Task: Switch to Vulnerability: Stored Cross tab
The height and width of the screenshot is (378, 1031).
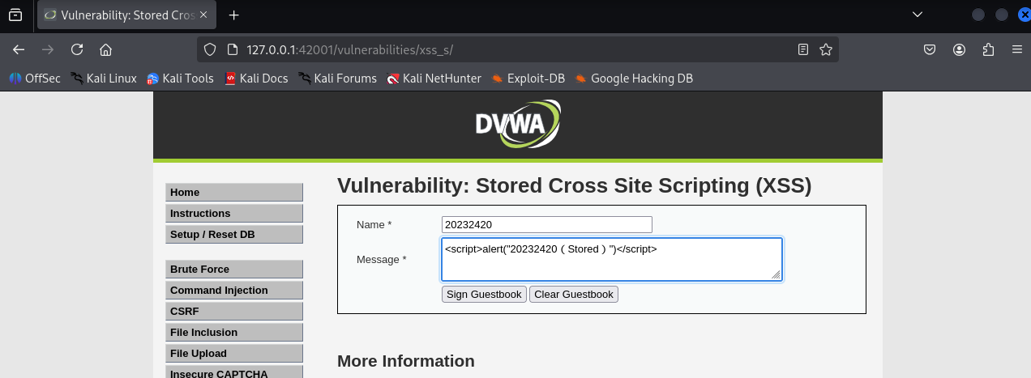Action: point(122,15)
